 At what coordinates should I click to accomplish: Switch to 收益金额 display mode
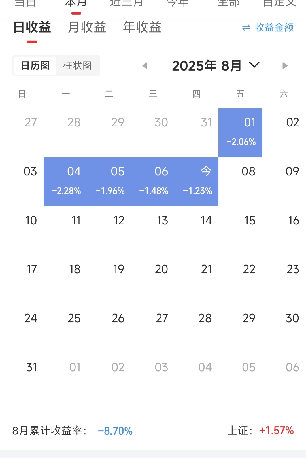coord(268,27)
